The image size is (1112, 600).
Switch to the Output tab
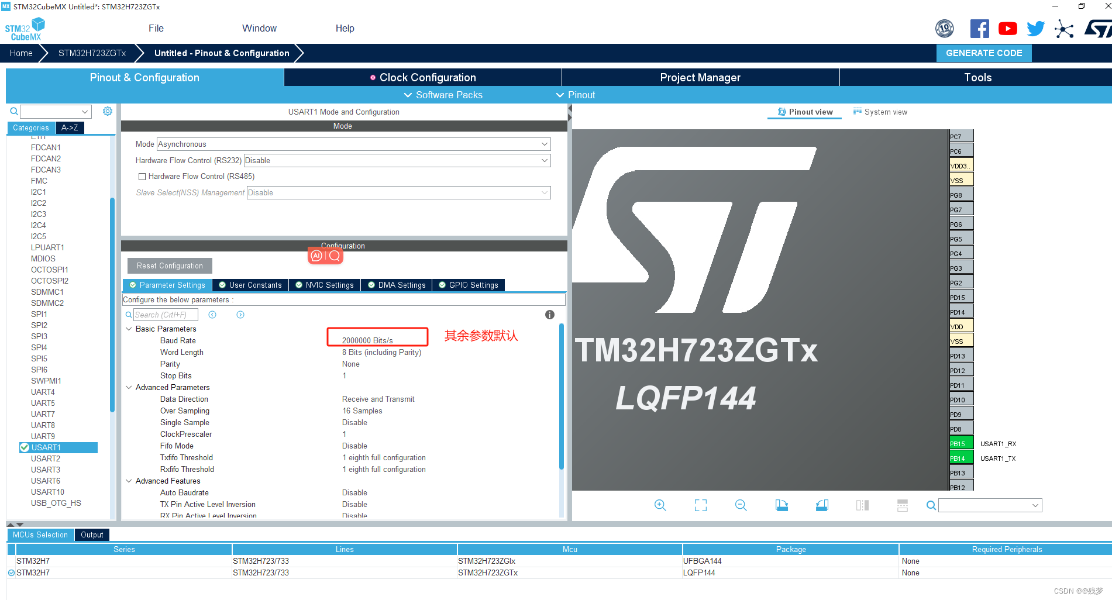coord(92,535)
